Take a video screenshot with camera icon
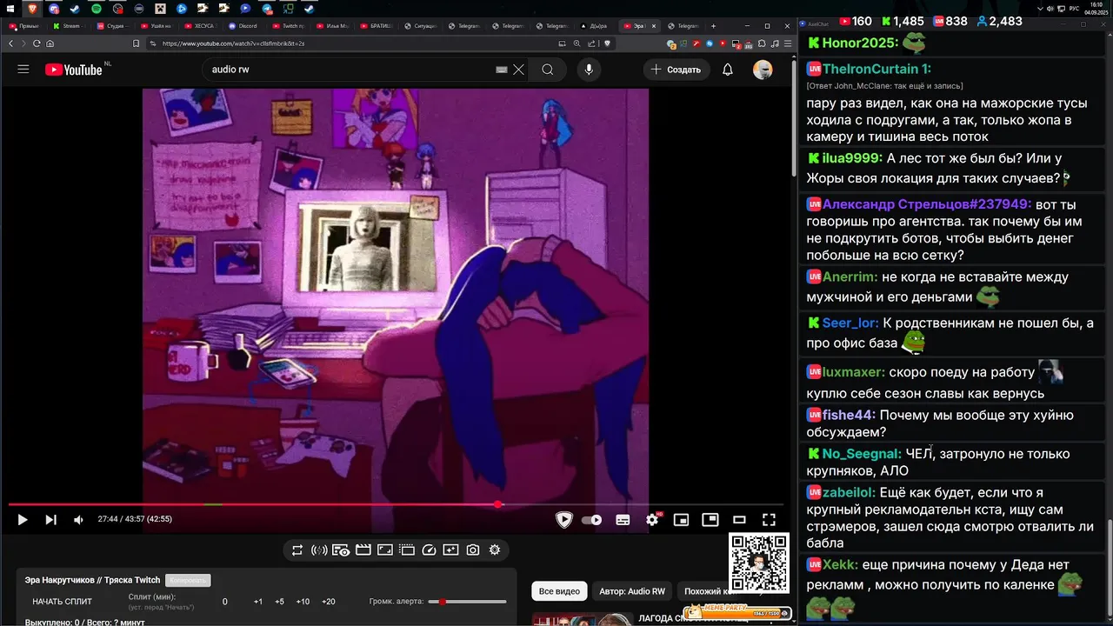The height and width of the screenshot is (626, 1113). (473, 549)
